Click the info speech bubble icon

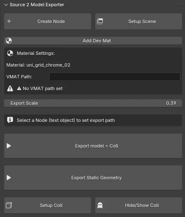click(10, 120)
